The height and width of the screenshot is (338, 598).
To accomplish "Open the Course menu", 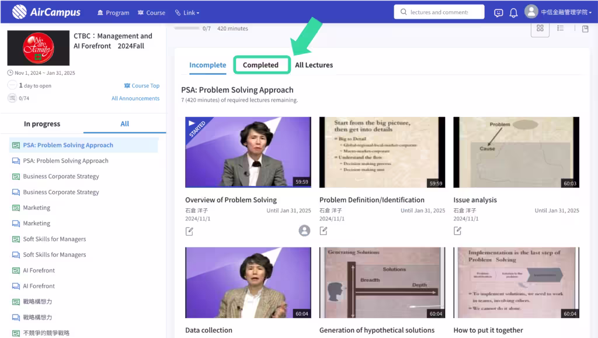I will pyautogui.click(x=151, y=13).
